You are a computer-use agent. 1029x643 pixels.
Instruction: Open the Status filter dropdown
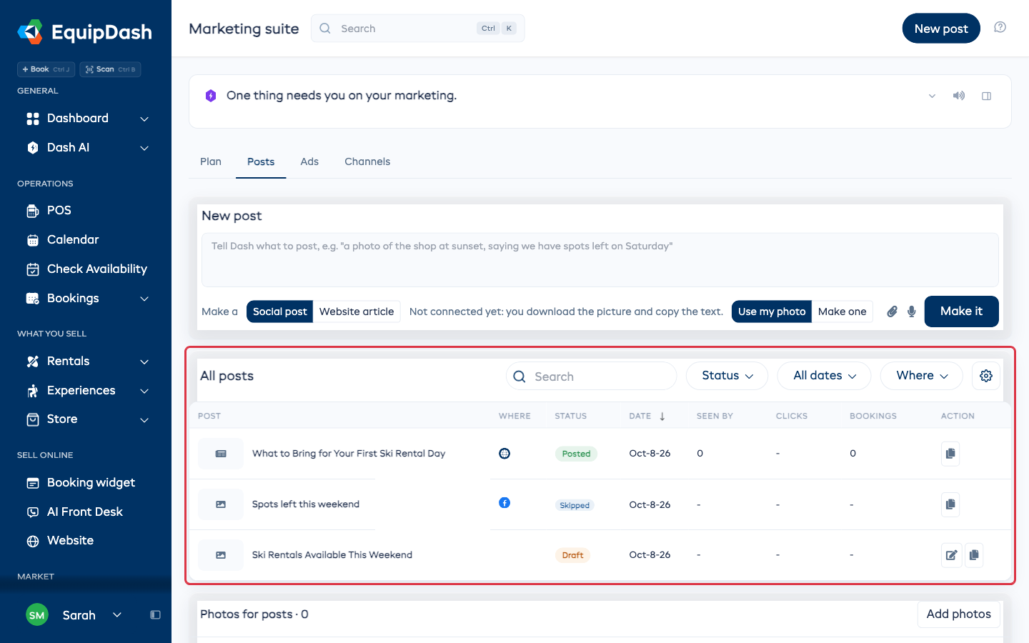coord(727,376)
